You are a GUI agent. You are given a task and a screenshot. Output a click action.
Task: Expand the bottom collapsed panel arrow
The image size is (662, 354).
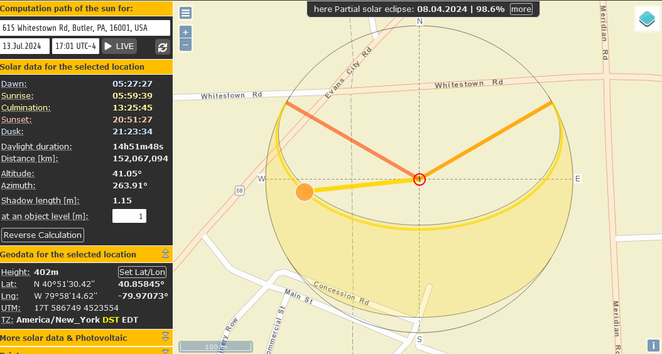click(x=165, y=351)
